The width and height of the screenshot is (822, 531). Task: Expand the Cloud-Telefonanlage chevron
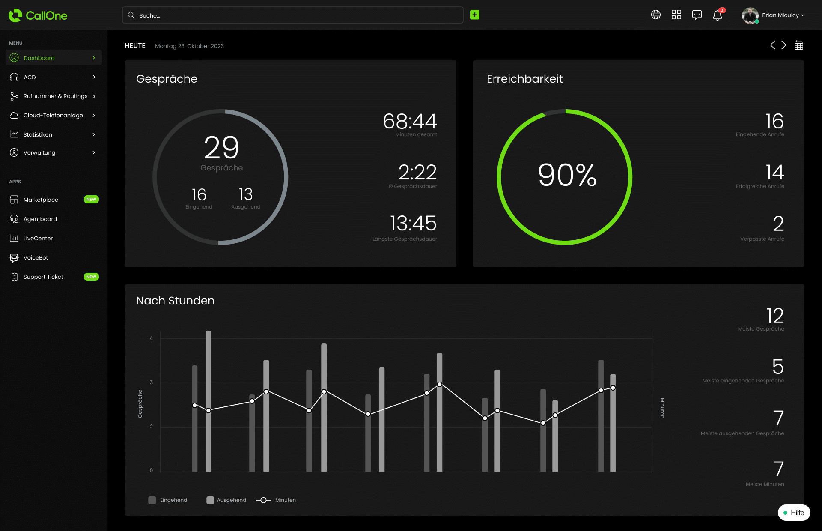pos(94,116)
